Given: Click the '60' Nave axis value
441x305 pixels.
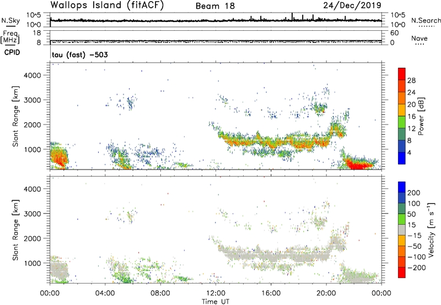Looking at the screenshot, I should 394,33.
